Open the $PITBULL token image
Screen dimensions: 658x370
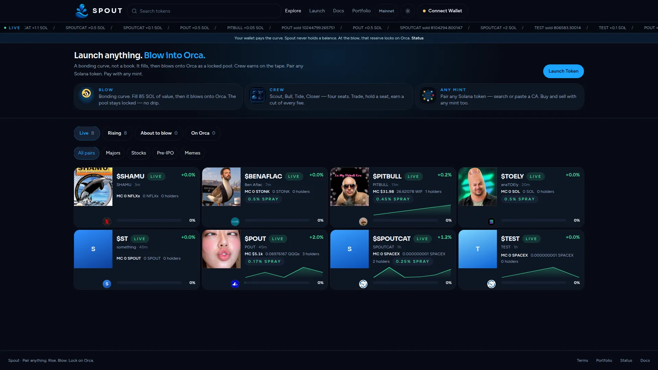pyautogui.click(x=350, y=187)
